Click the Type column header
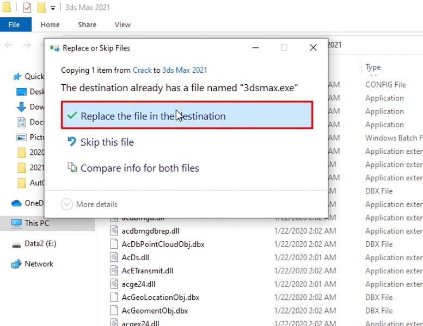423x326 pixels. pyautogui.click(x=373, y=67)
